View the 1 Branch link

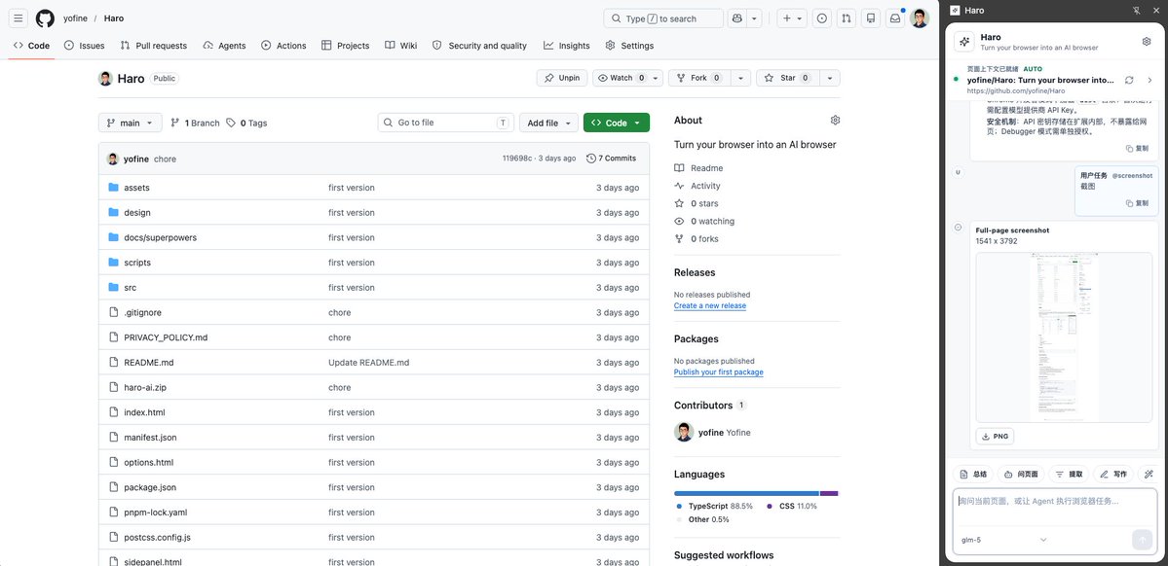[x=195, y=123]
